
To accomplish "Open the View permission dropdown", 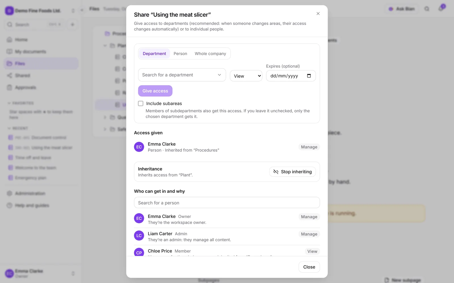I will pyautogui.click(x=246, y=76).
